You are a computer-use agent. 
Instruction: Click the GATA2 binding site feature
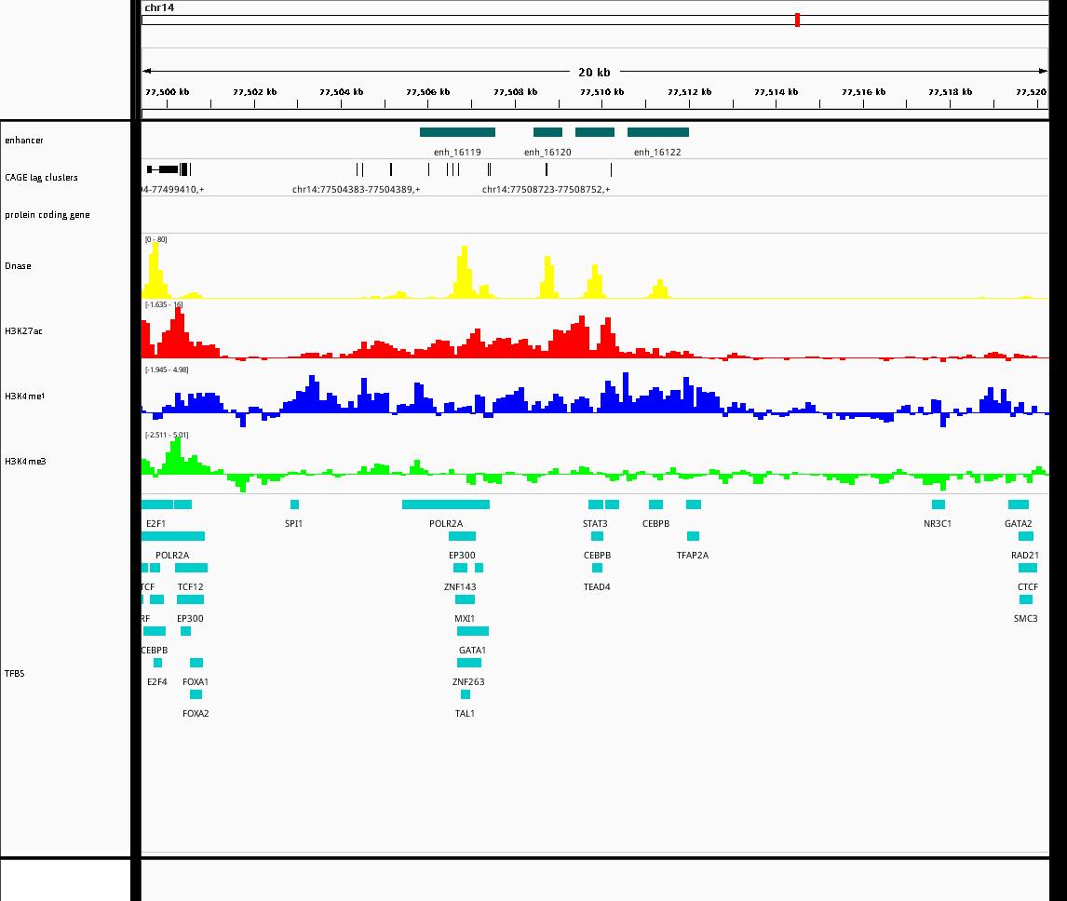pos(1018,504)
